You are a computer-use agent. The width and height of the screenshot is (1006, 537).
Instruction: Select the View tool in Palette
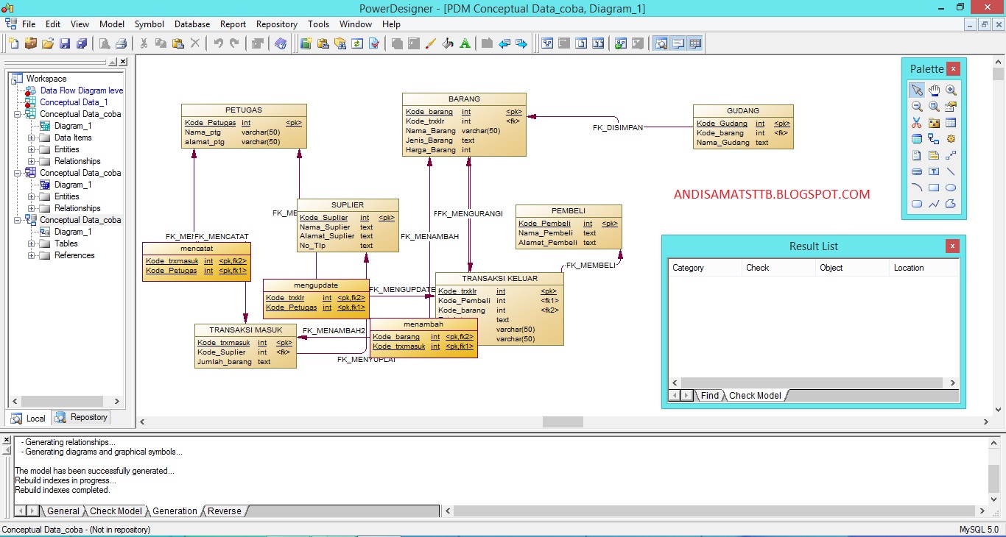[917, 139]
